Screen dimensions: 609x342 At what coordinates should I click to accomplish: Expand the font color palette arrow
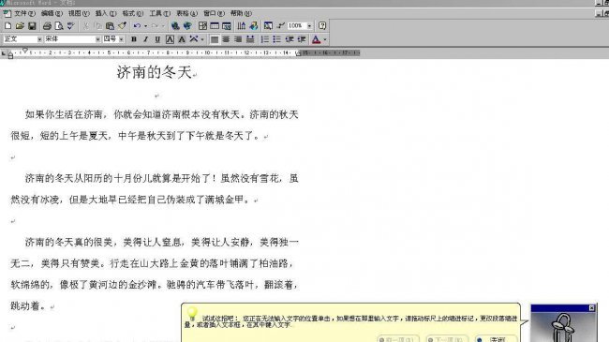point(325,39)
